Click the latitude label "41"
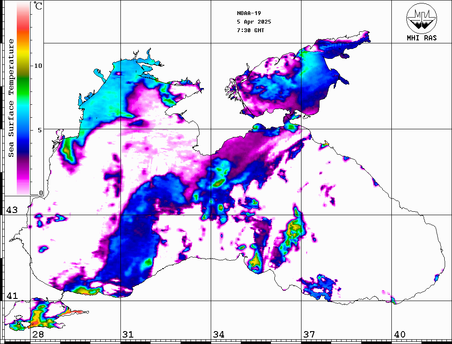The width and height of the screenshot is (452, 344). [12, 295]
